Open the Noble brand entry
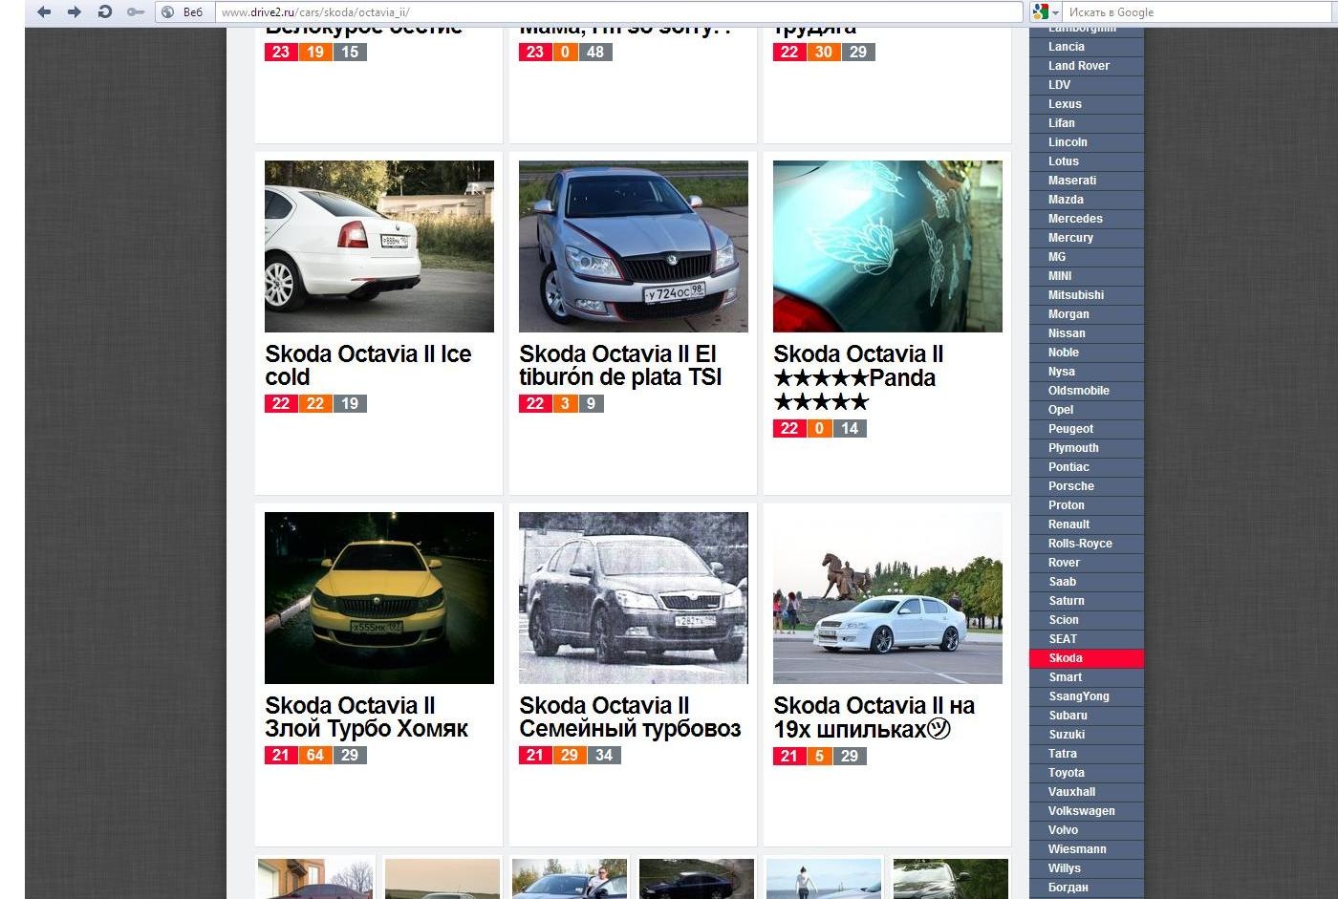1338x899 pixels. 1087,353
